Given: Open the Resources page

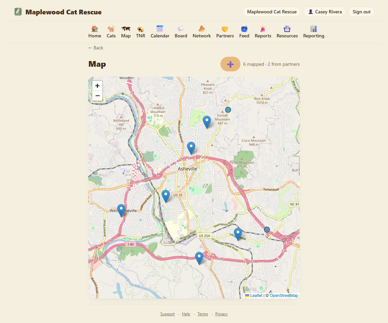Looking at the screenshot, I should [287, 32].
